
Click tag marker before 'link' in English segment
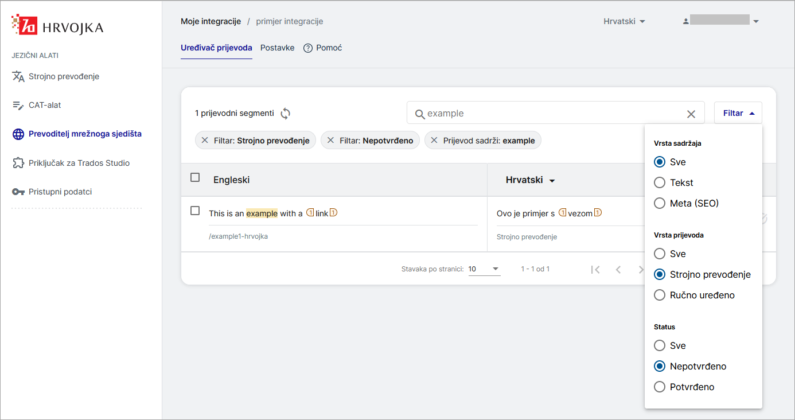pyautogui.click(x=310, y=213)
